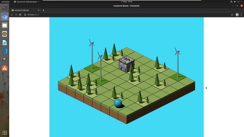Launch Rhythmbox from the dock
The height and width of the screenshot is (137, 244).
click(x=5, y=34)
